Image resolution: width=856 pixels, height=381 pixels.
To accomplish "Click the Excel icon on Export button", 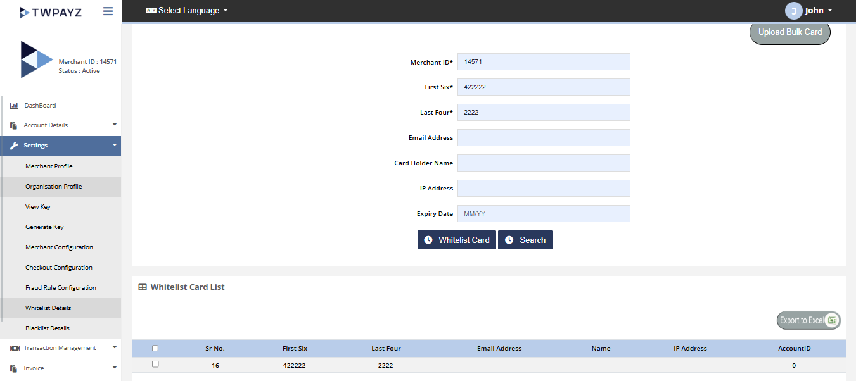I will tap(833, 320).
